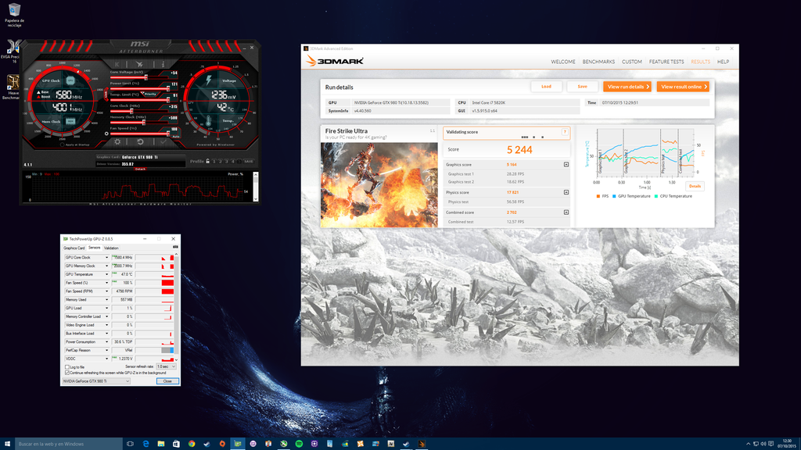Click the Load button in Run details
The height and width of the screenshot is (450, 801).
click(547, 87)
